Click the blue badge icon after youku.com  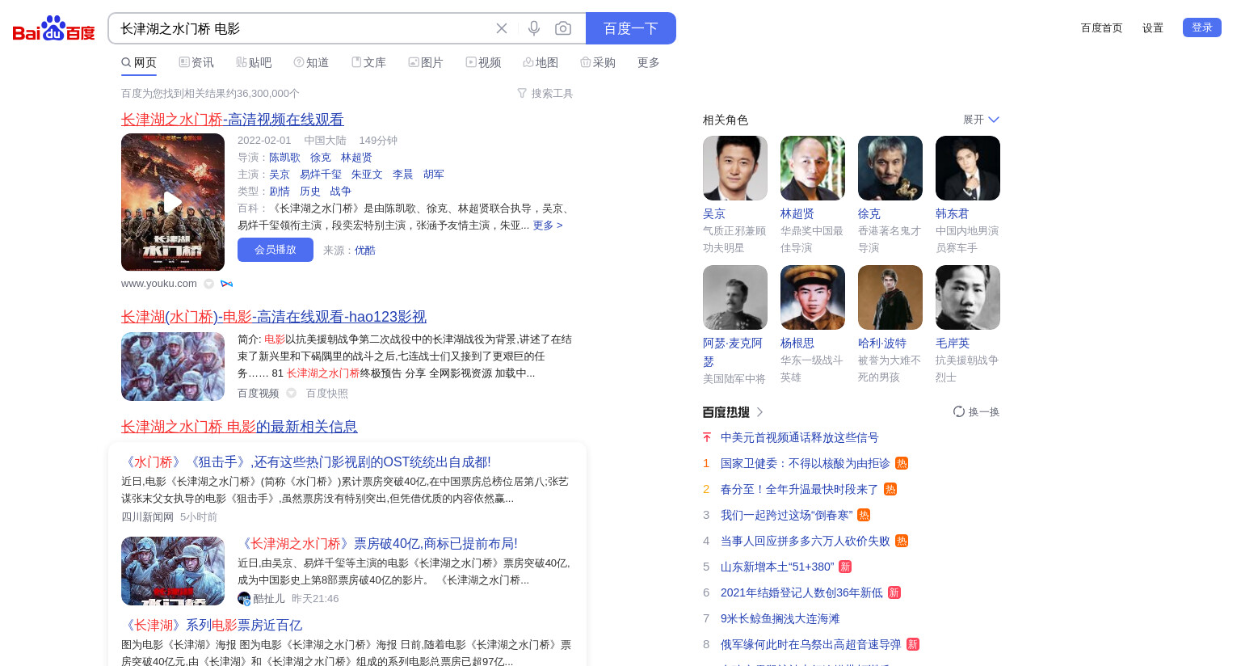pos(227,284)
